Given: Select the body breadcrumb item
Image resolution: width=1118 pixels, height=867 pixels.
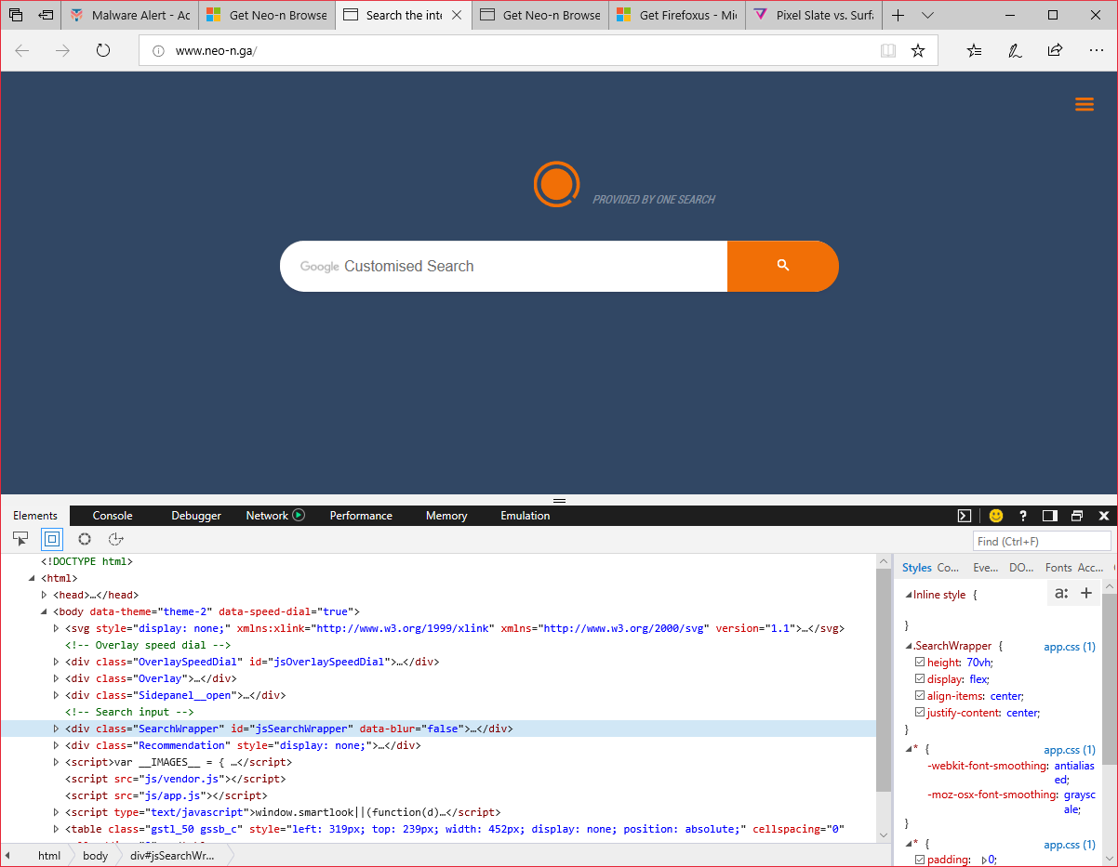Looking at the screenshot, I should [x=95, y=856].
